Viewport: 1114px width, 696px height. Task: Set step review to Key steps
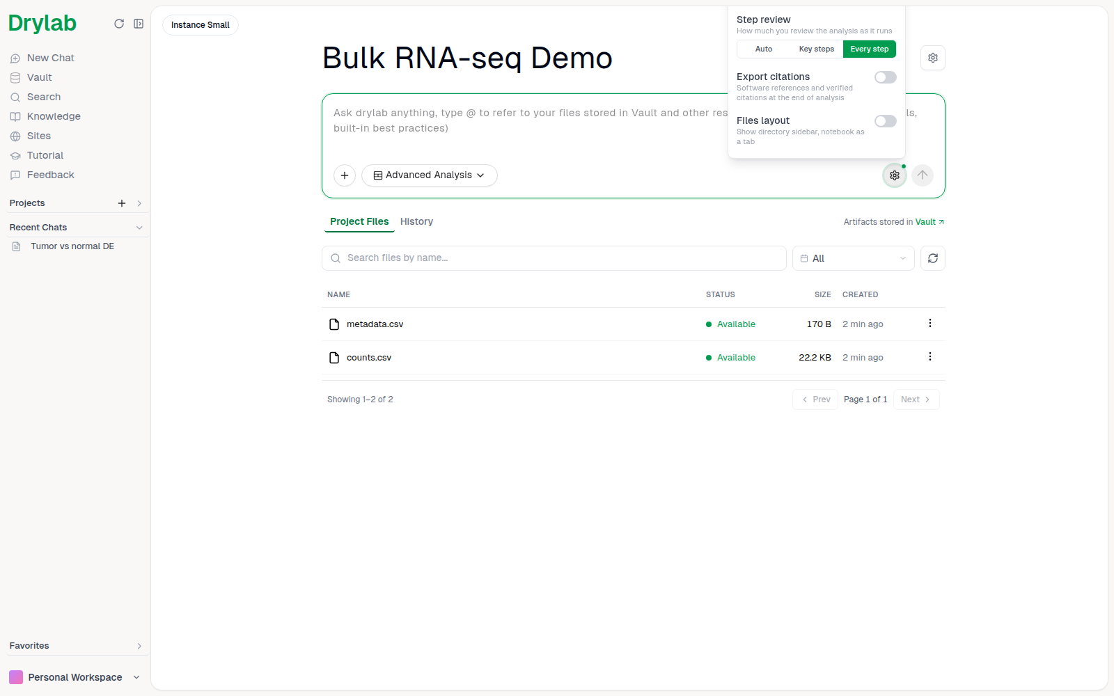pyautogui.click(x=817, y=49)
